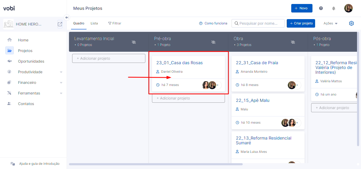Image resolution: width=361 pixels, height=169 pixels.
Task: Click the há 10 meses timestamp
Action: pos(251,123)
